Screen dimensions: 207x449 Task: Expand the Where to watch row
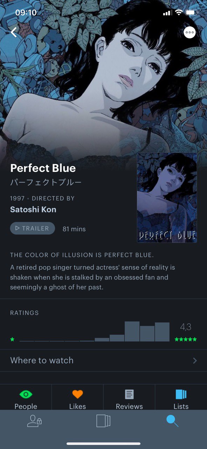(x=103, y=360)
